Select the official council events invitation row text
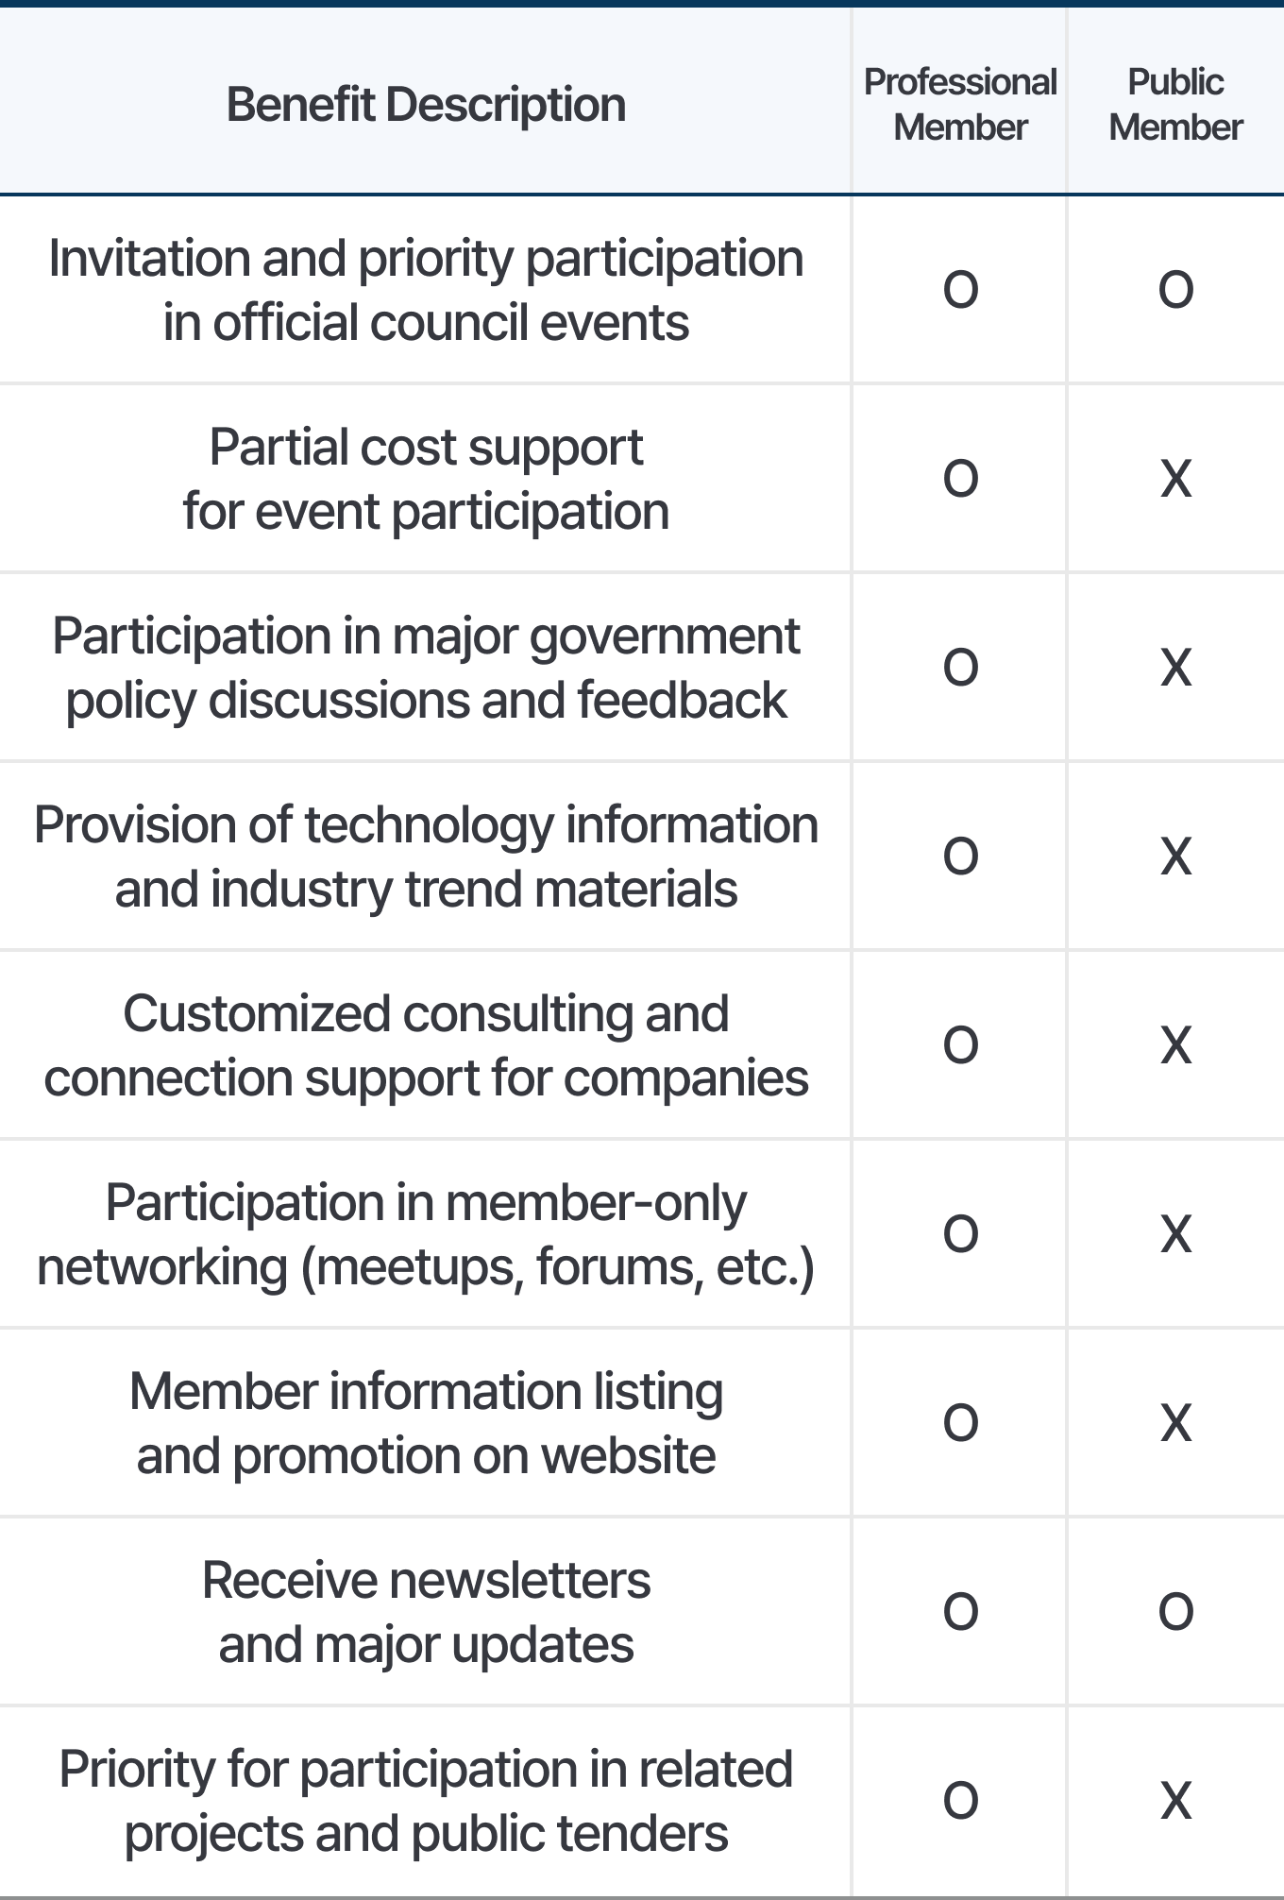This screenshot has height=1900, width=1284. tap(426, 290)
